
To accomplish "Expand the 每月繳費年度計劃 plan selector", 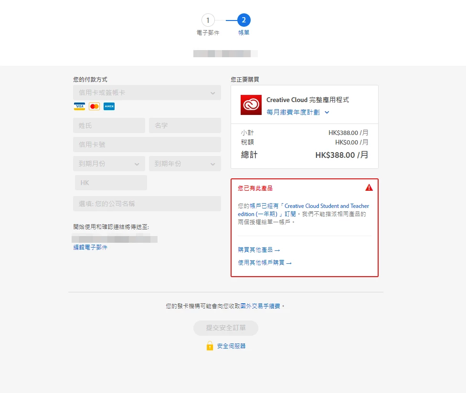I will (298, 112).
